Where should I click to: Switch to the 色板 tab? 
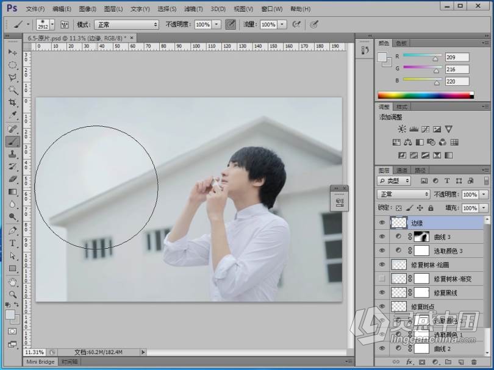pyautogui.click(x=401, y=43)
